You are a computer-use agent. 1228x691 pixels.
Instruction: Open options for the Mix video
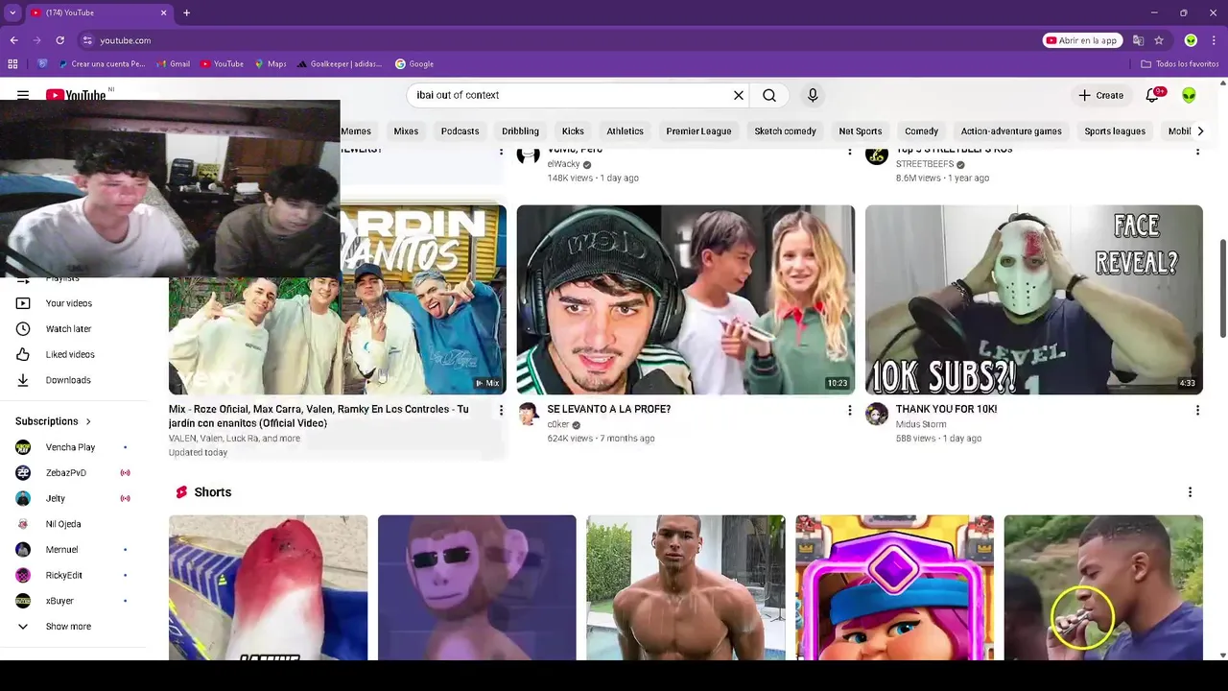click(501, 411)
